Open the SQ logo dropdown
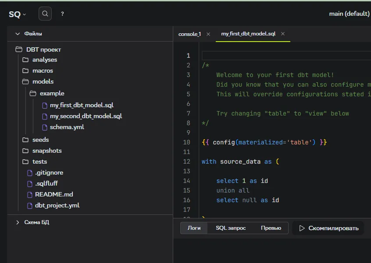The width and height of the screenshot is (371, 263). [18, 14]
